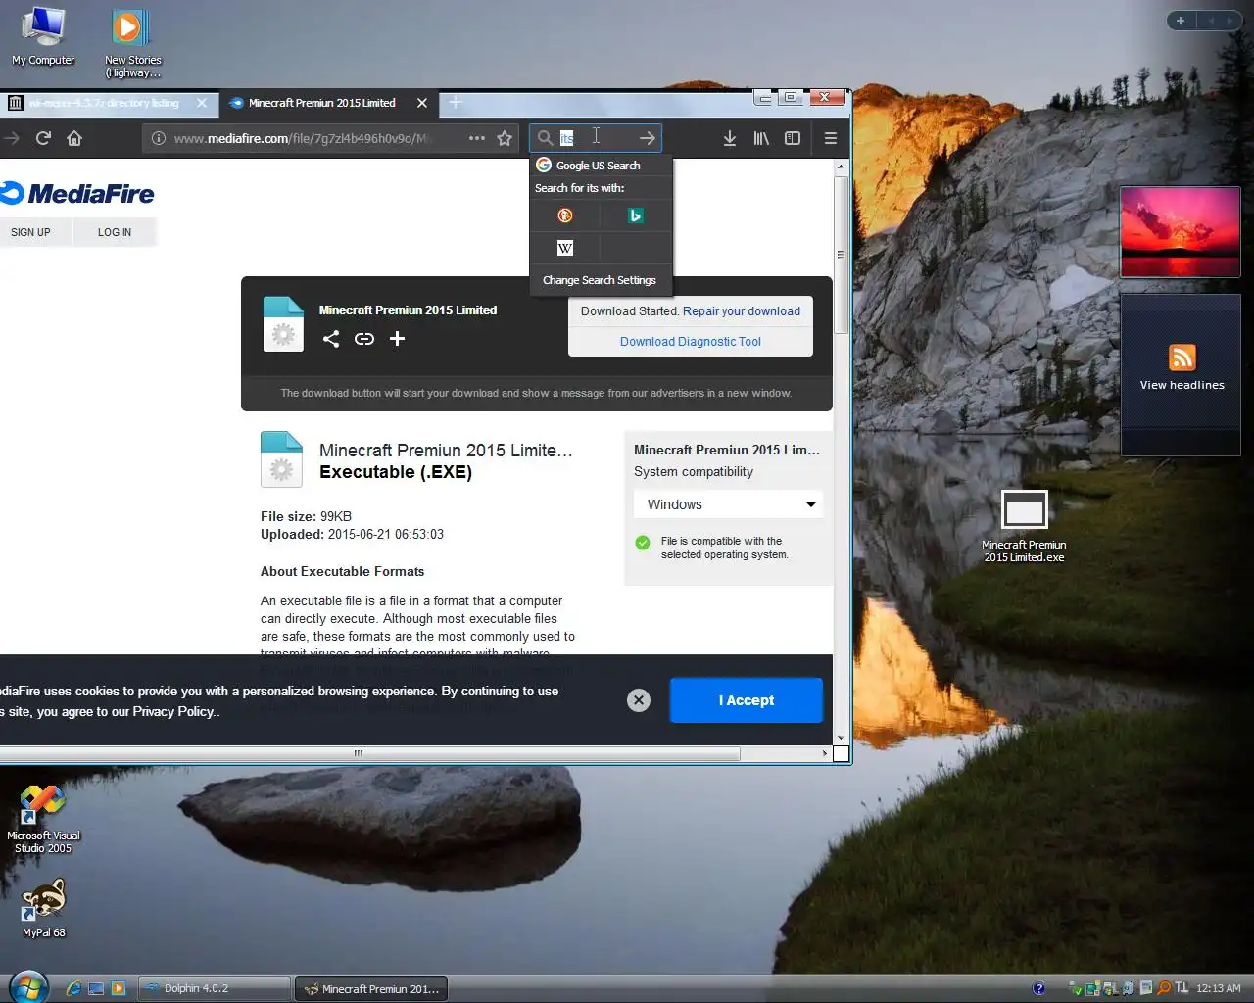Screen dimensions: 1254x1003
Task: Click the mediafire address bar URL
Action: 302,138
